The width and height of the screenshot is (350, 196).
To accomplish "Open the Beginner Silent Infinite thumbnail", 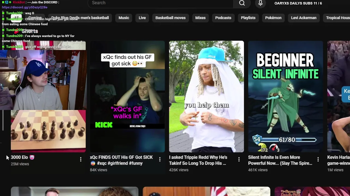I will pos(285,96).
